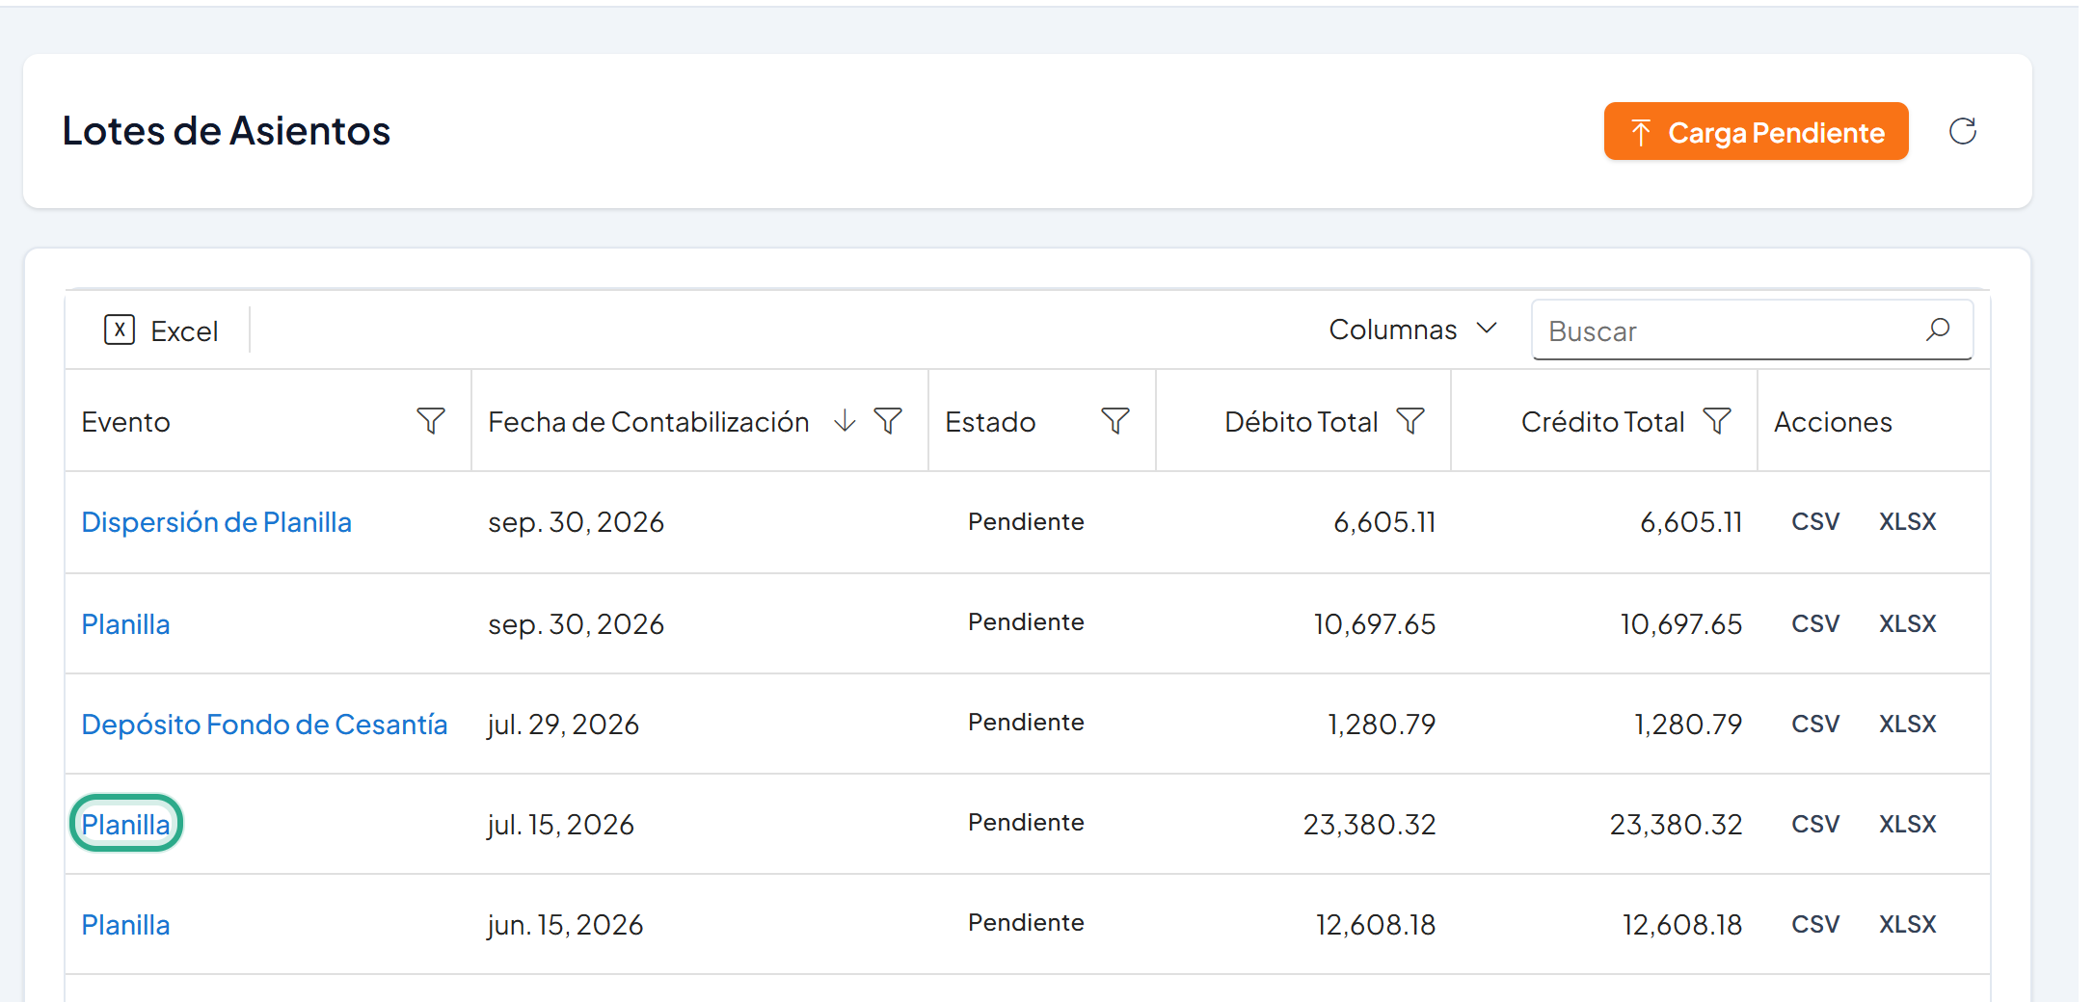Click the date jul. 29, 2026
This screenshot has height=1002, width=2094.
point(563,725)
